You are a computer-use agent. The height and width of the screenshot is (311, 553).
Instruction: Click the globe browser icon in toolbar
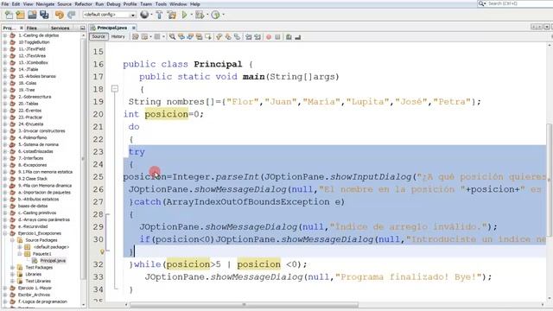click(144, 15)
